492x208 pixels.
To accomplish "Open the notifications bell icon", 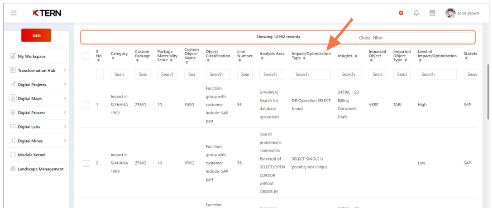I will pos(416,13).
